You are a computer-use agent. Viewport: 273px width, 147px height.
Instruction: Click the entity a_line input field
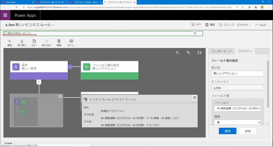[238, 88]
